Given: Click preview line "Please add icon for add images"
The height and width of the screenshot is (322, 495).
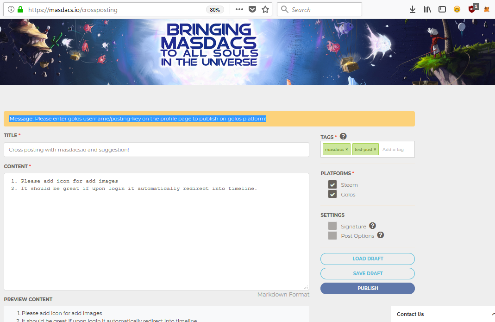Looking at the screenshot, I should (x=62, y=313).
